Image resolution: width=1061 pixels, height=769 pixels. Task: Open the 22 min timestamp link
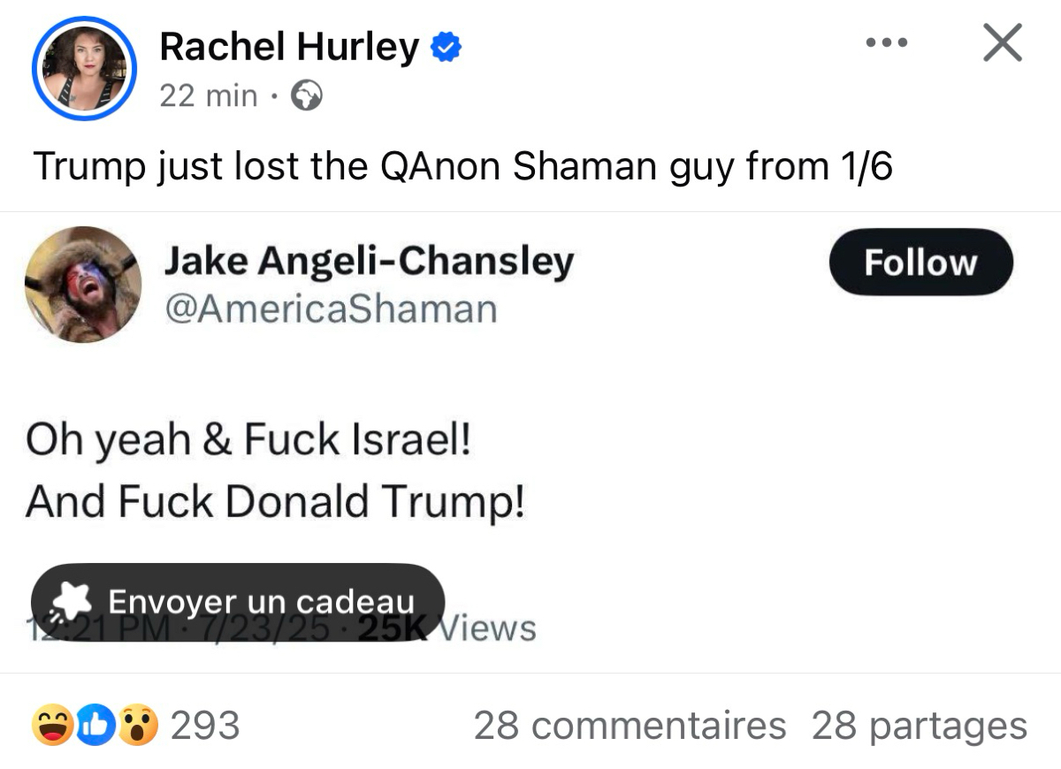point(209,95)
